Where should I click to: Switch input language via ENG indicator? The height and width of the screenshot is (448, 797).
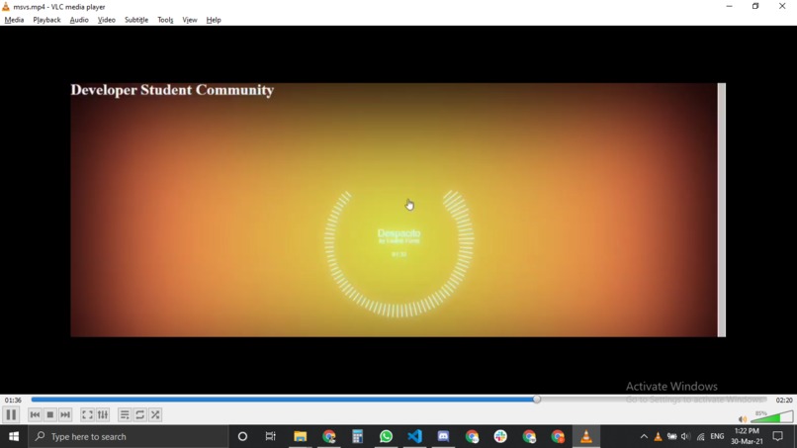pyautogui.click(x=717, y=436)
